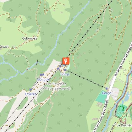Select the left Montjoie station square
The image size is (132, 132).
[41, 75]
